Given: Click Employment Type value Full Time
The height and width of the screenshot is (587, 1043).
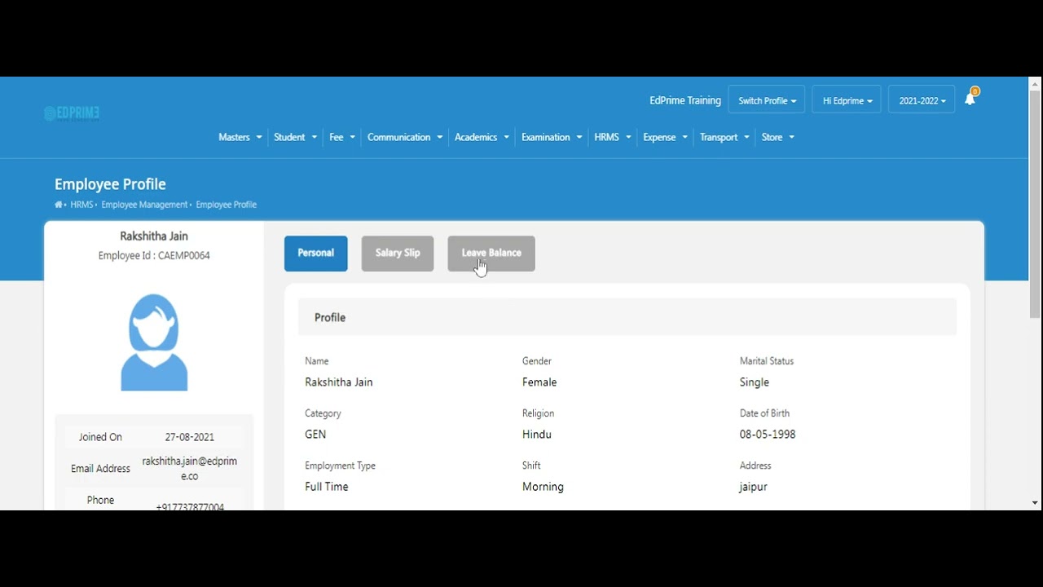Looking at the screenshot, I should (x=327, y=487).
